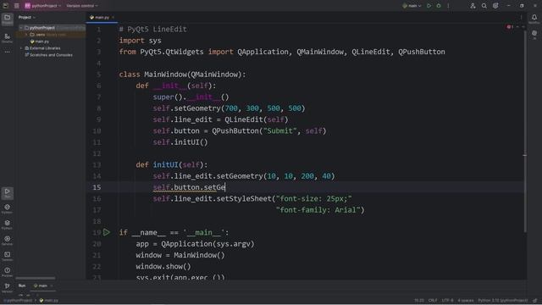This screenshot has width=542, height=305.
Task: Open the editor tabs options menu
Action: pyautogui.click(x=522, y=17)
